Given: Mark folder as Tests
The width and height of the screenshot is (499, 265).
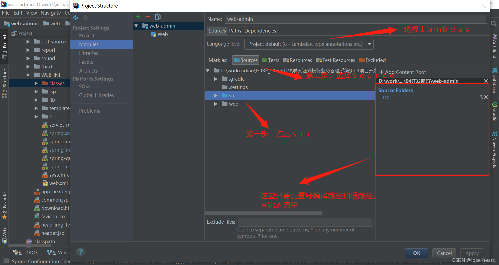Looking at the screenshot, I should [x=270, y=60].
